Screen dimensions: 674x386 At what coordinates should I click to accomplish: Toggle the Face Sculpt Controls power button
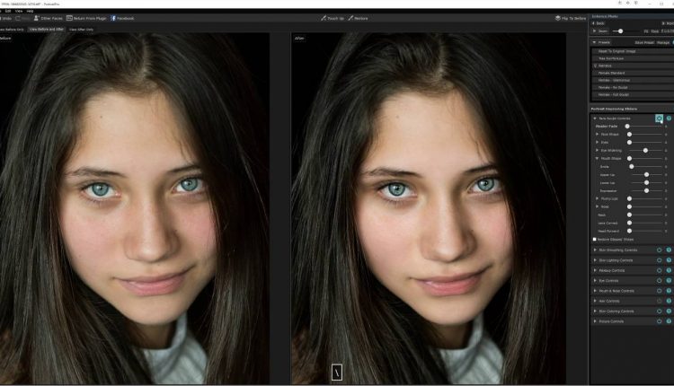click(659, 118)
